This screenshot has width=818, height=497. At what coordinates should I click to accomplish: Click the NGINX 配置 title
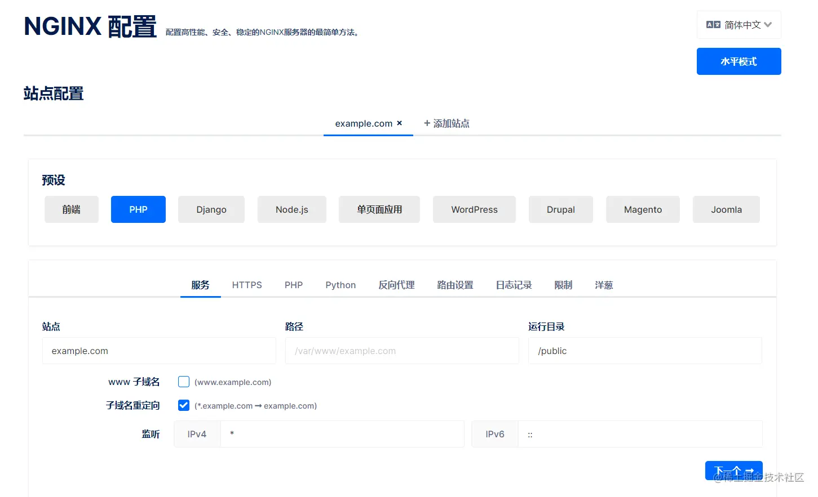click(x=90, y=26)
